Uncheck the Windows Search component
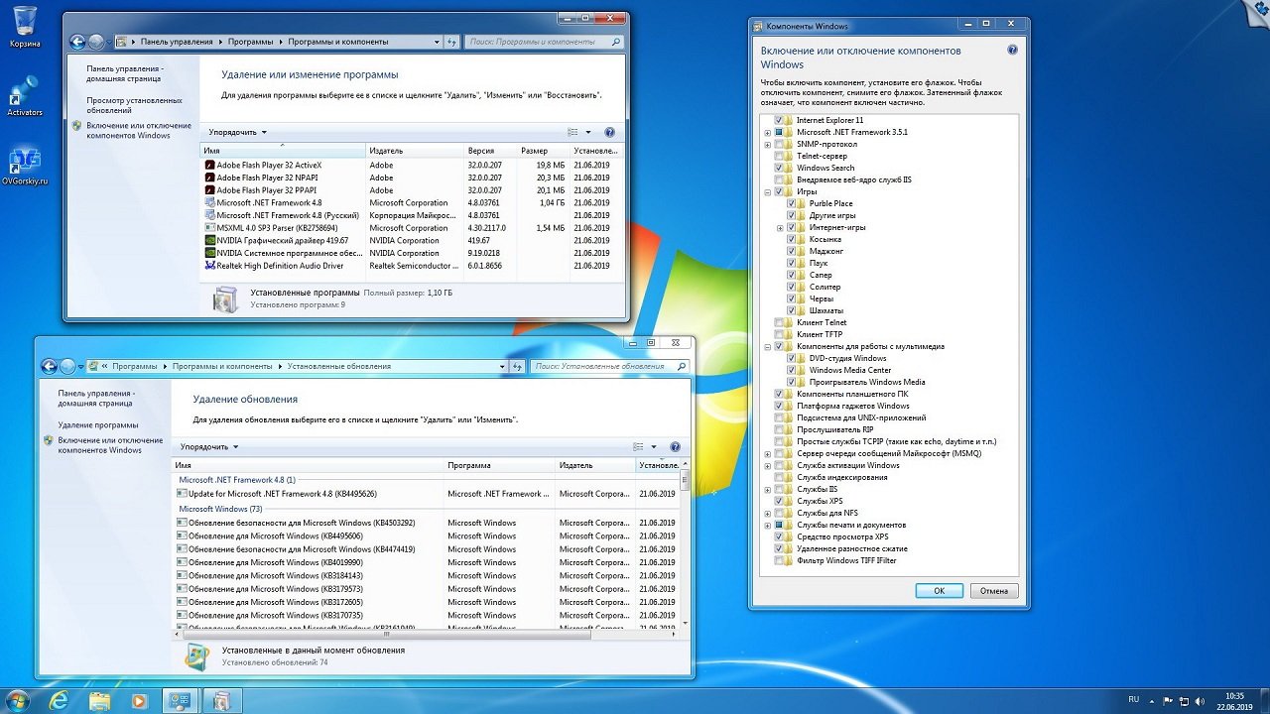The width and height of the screenshot is (1270, 714). point(779,168)
